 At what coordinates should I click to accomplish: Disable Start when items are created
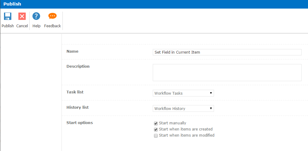156,130
